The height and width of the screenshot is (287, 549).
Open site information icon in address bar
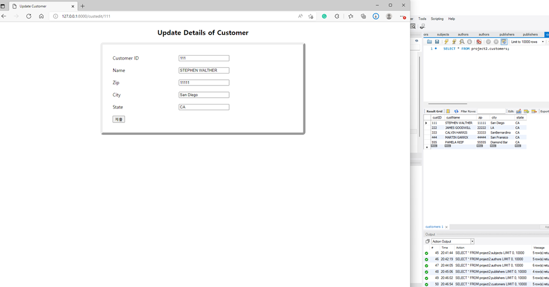[x=55, y=16]
